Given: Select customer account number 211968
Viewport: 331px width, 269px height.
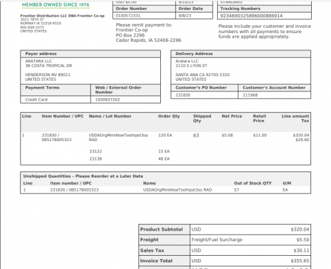Looking at the screenshot, I should tap(250, 95).
